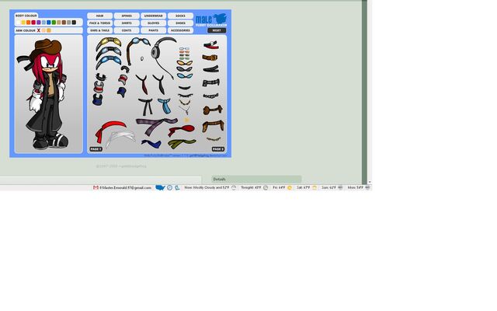Go to Page 3 of accessories
The width and height of the screenshot is (497, 311).
tap(218, 149)
